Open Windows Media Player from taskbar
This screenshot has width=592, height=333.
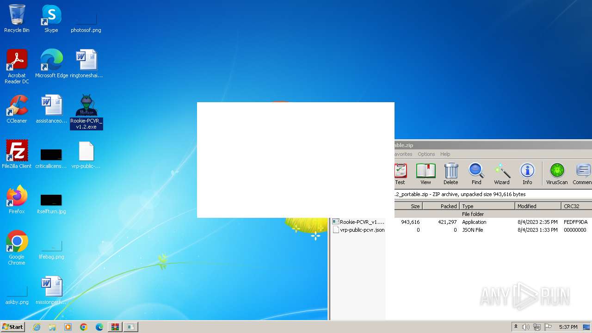68,327
